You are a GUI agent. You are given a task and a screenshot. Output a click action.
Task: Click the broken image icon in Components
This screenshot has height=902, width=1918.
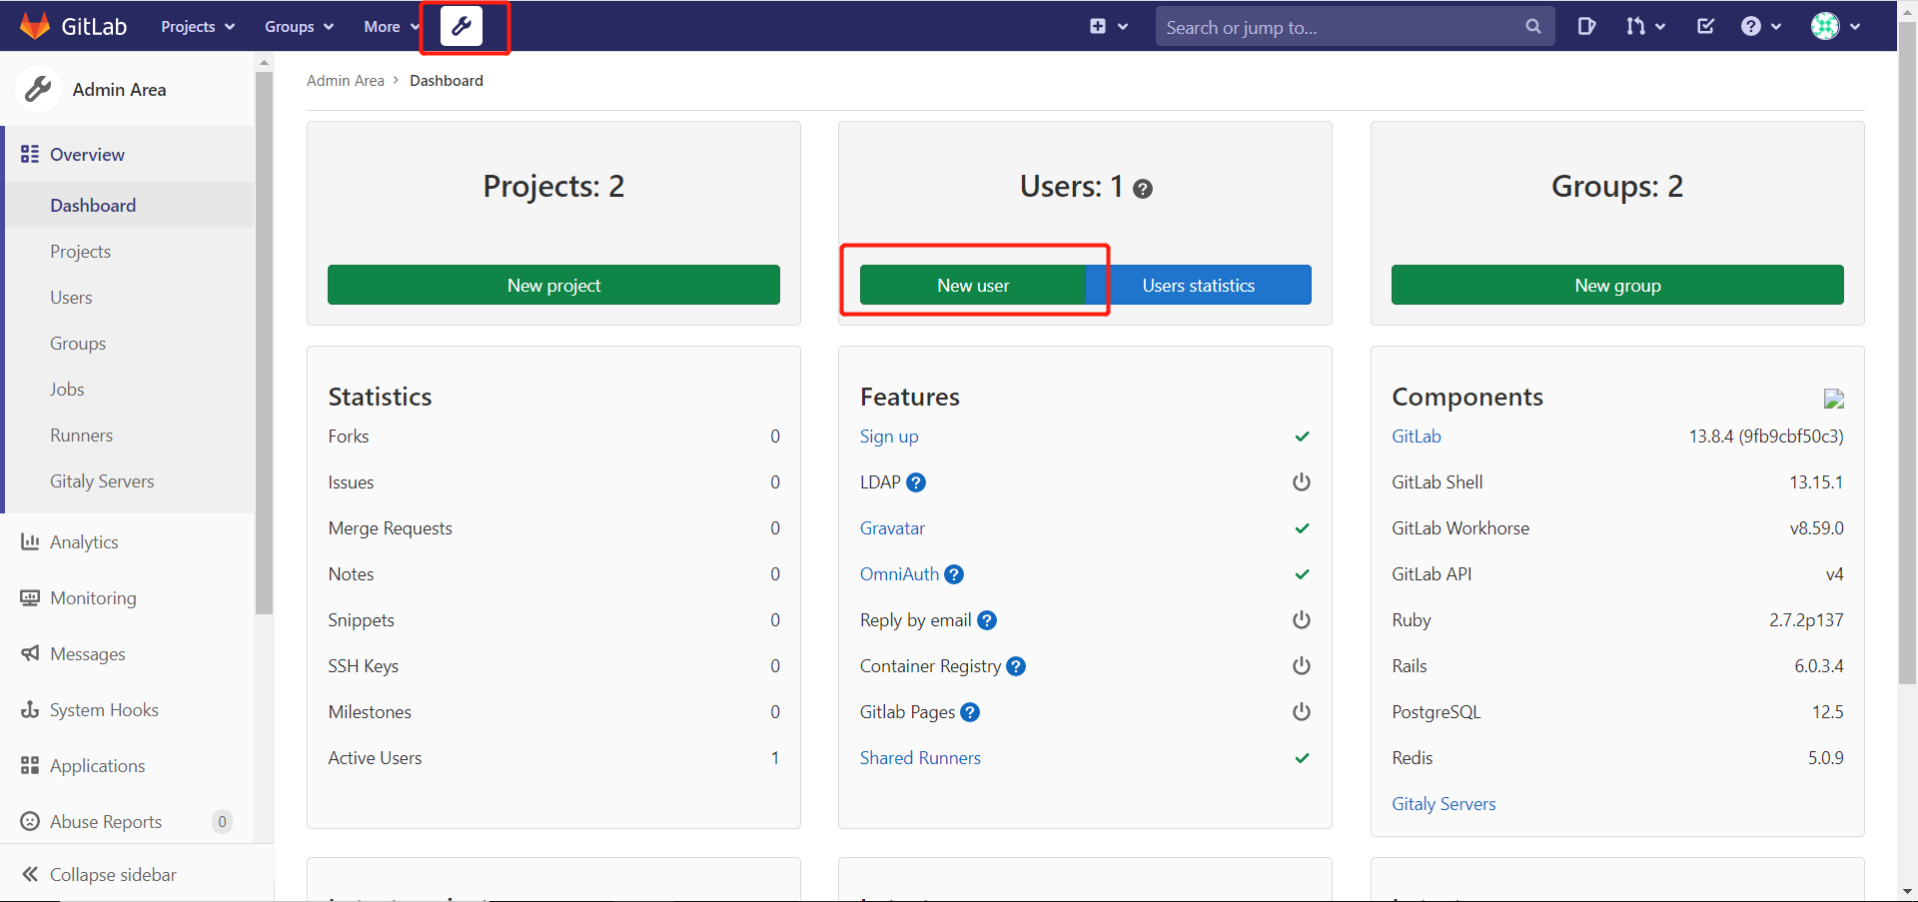pos(1834,399)
